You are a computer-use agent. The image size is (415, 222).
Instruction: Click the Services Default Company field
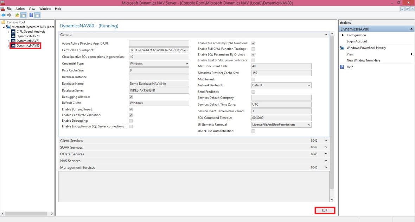click(x=281, y=98)
